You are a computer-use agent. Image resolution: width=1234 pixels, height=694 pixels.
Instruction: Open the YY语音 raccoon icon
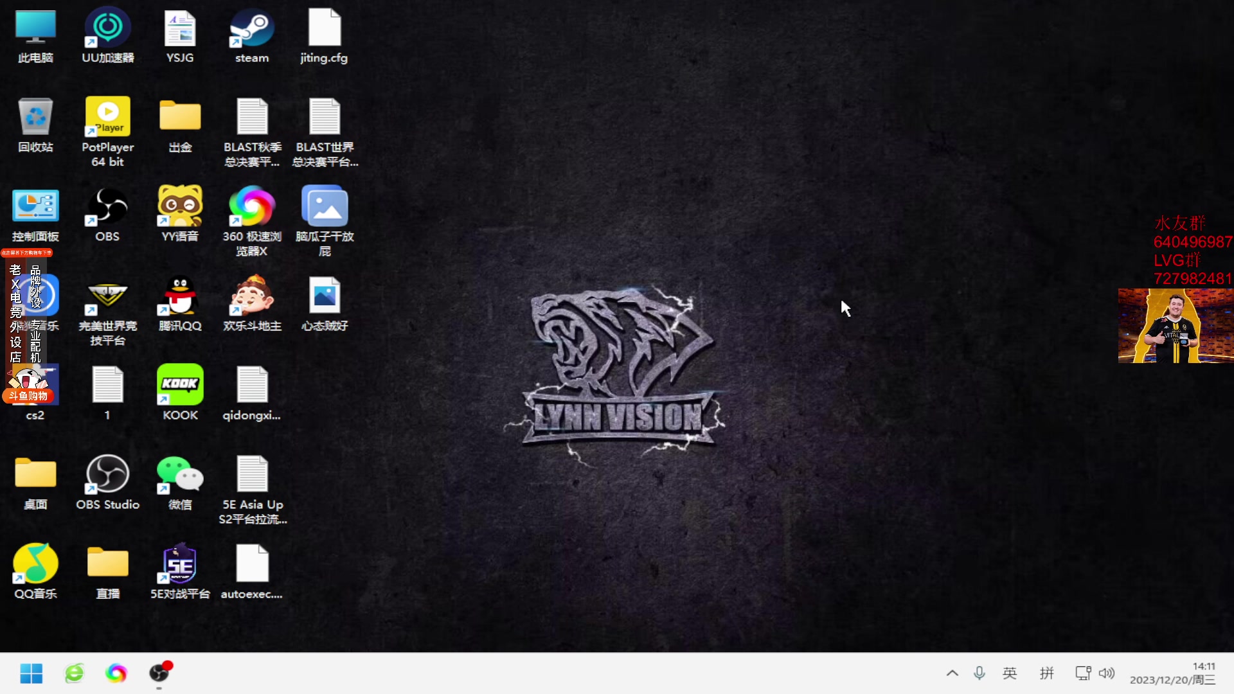pos(180,206)
